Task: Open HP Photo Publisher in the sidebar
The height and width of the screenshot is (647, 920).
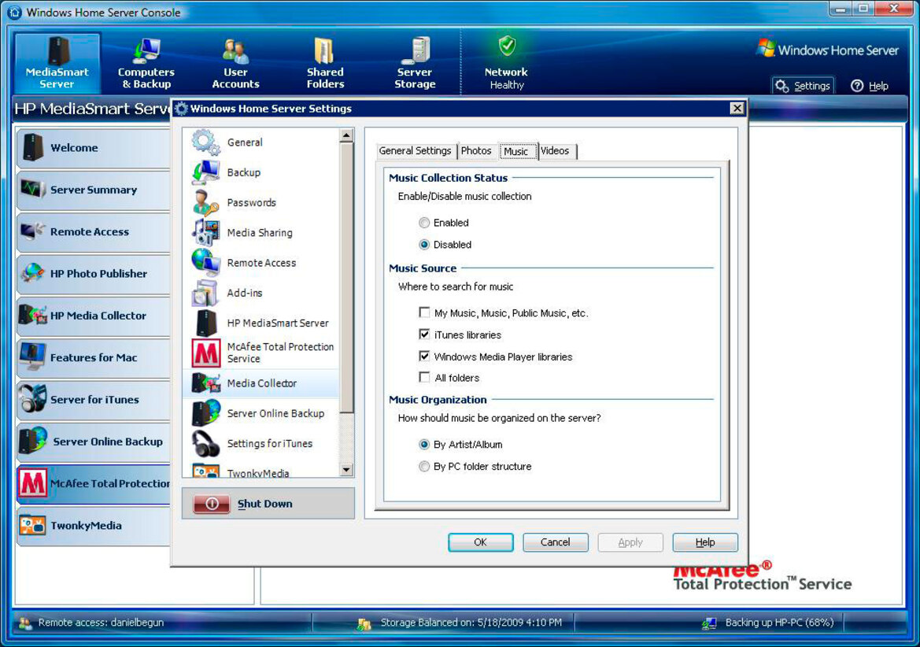Action: click(x=94, y=273)
